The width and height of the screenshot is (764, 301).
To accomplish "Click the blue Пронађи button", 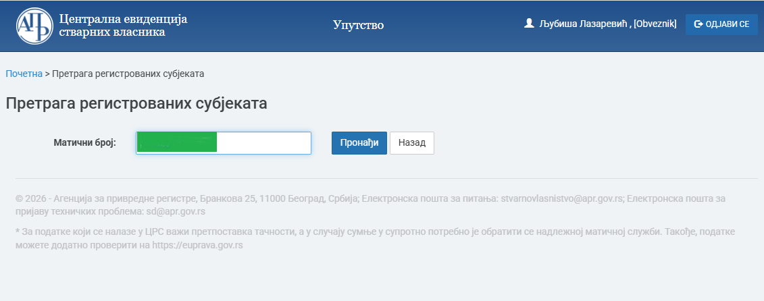I will tap(359, 143).
